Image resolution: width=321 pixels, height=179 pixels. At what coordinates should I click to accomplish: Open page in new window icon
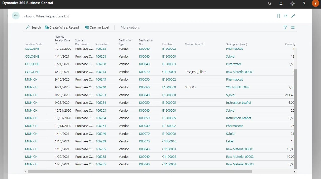point(286,16)
